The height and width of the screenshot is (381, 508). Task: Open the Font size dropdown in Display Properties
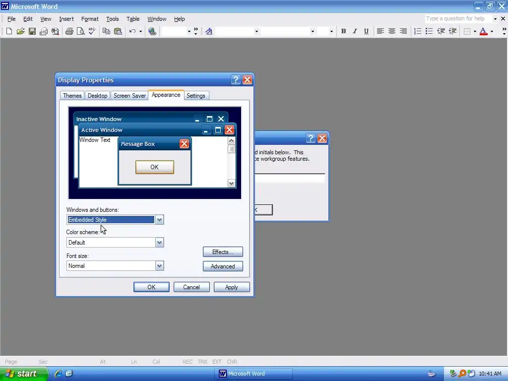(159, 266)
